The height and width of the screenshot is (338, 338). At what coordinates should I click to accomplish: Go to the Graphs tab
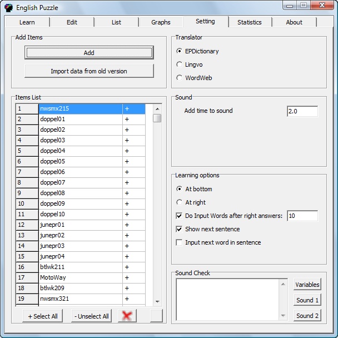click(x=161, y=22)
